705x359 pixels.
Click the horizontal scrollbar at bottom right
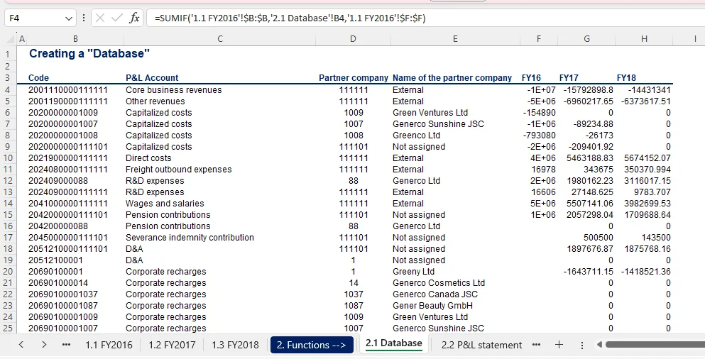pyautogui.click(x=653, y=345)
